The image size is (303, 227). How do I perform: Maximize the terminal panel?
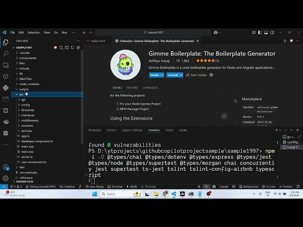pos(292,130)
